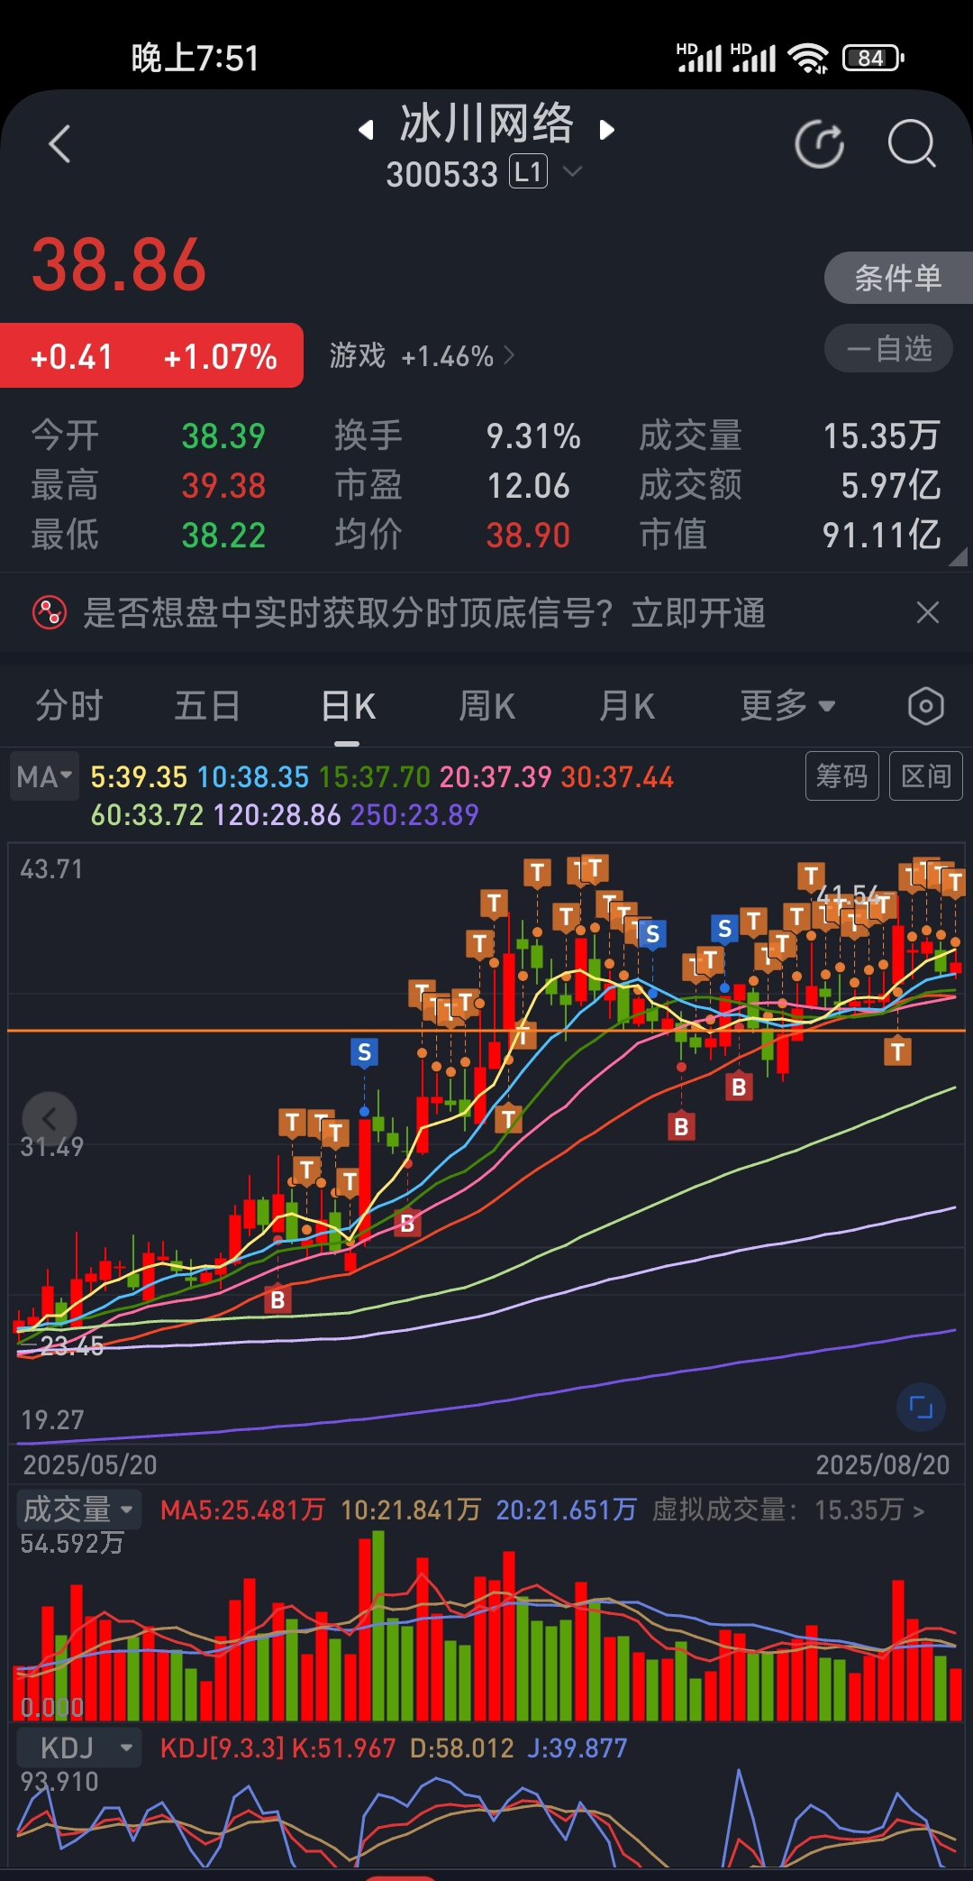Tap the B marker at chart low
Viewport: 973px width, 1881px height.
coord(277,1299)
